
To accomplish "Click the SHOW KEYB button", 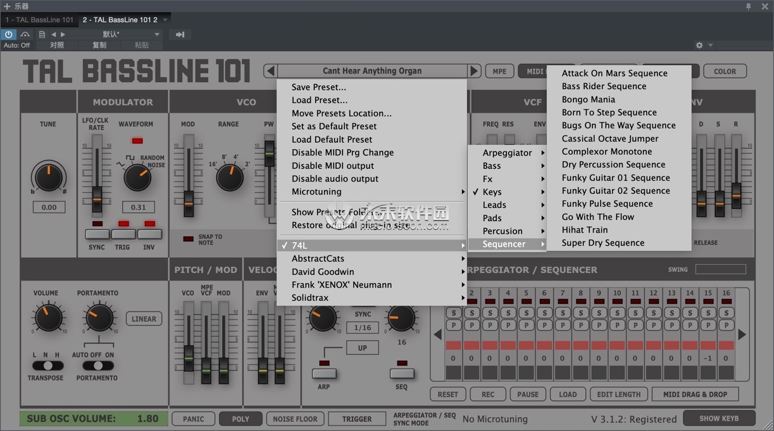I will click(718, 418).
